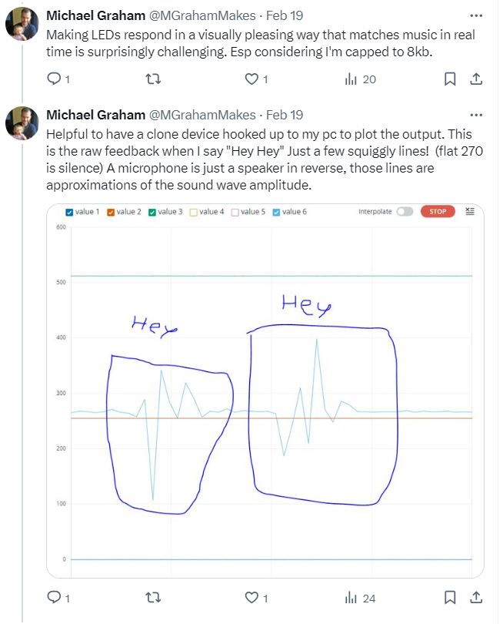Bookmark the "Hey Hey" plot tweet
The width and height of the screenshot is (503, 624).
pyautogui.click(x=451, y=597)
